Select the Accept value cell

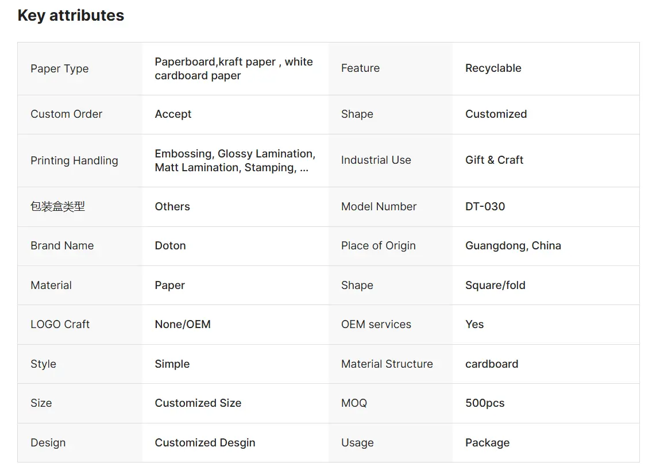tap(236, 114)
